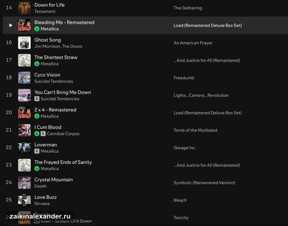Click the Crystal Mountain album artwork
The image size is (288, 226).
24,183
